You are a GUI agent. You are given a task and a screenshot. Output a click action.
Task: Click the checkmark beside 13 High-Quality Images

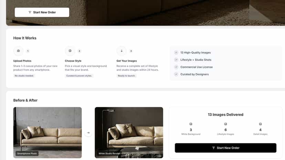coord(176,53)
